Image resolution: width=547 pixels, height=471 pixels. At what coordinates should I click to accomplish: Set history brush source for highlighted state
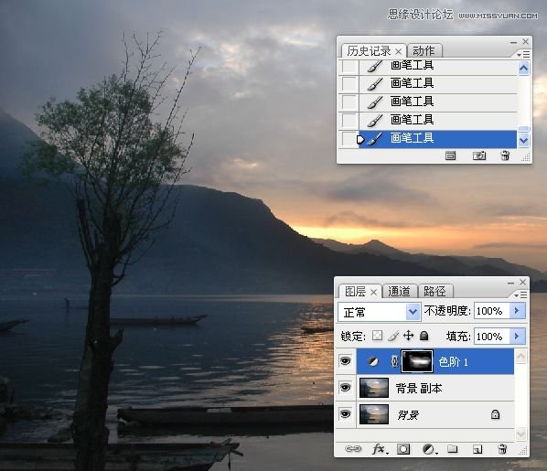[x=349, y=139]
